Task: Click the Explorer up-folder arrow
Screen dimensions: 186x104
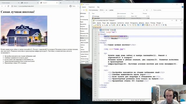Action: tap(84, 10)
